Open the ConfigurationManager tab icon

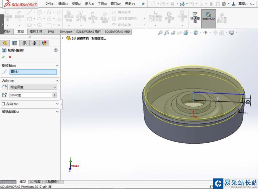25,43
